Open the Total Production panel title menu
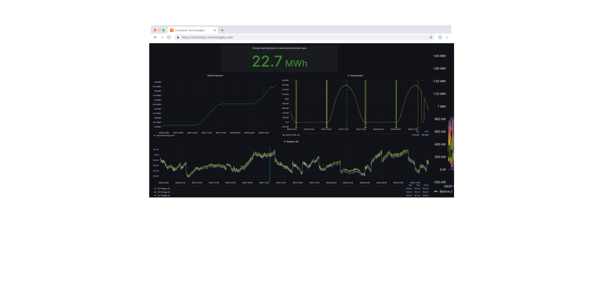 (x=215, y=76)
